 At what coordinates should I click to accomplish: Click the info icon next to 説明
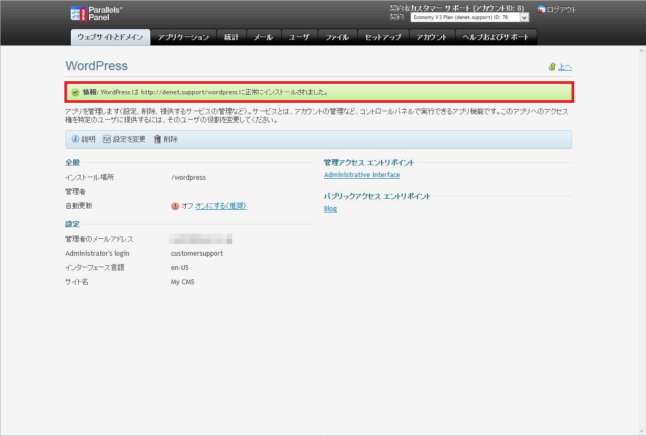[75, 139]
